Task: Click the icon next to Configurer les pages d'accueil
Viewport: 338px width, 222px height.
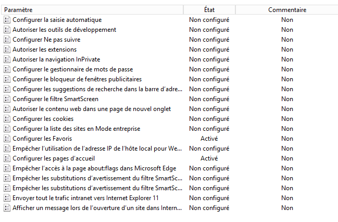Action: click(7, 158)
